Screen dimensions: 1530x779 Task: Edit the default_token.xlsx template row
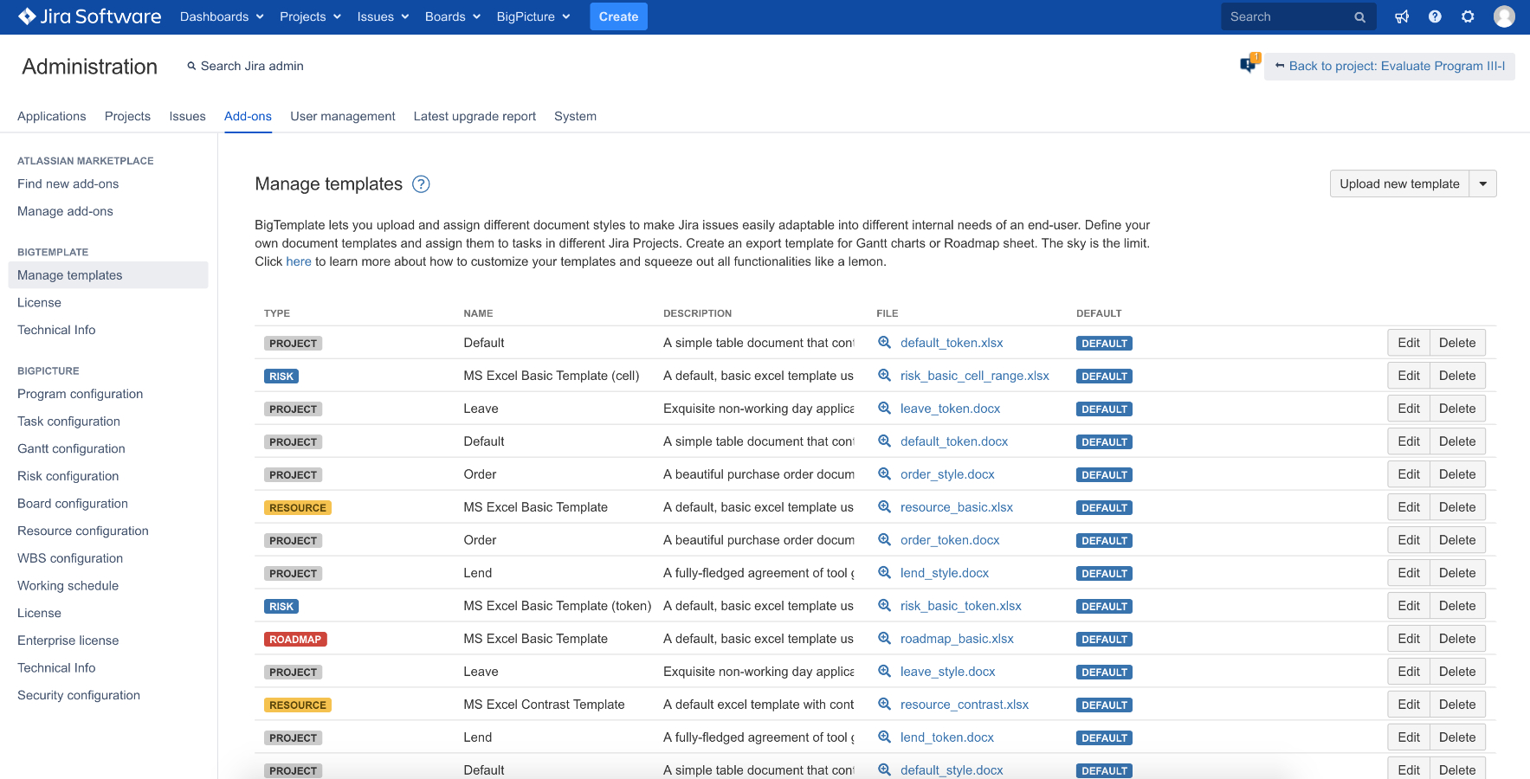(x=1409, y=343)
